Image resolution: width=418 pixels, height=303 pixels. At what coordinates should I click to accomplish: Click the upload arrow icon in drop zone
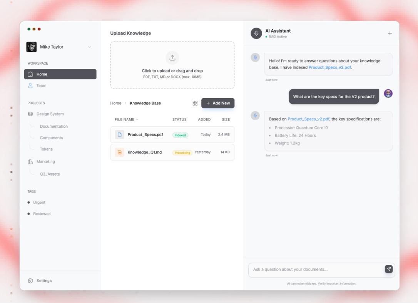coord(172,58)
